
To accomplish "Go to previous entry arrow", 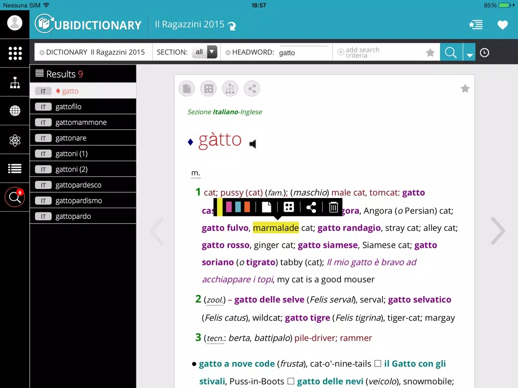I will [156, 230].
